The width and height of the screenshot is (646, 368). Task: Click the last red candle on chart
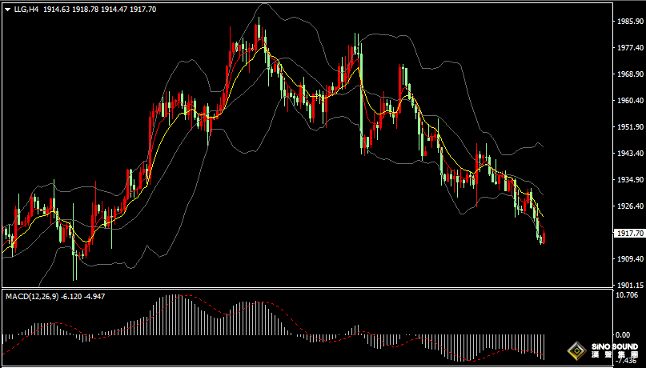pos(544,237)
